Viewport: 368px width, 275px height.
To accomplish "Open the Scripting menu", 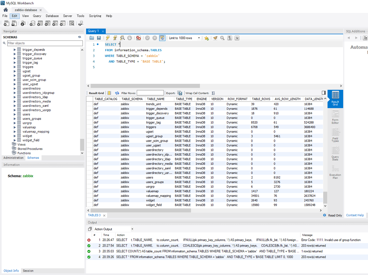I will click(x=95, y=16).
